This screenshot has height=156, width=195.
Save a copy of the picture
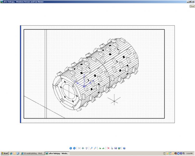tap(116, 148)
